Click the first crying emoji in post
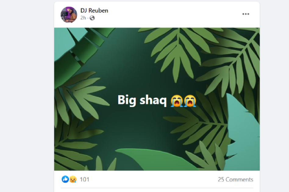 pyautogui.click(x=177, y=101)
